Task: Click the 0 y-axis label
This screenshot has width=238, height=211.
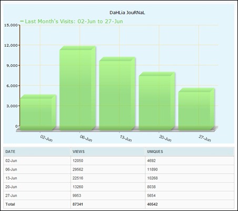Action: click(16, 126)
